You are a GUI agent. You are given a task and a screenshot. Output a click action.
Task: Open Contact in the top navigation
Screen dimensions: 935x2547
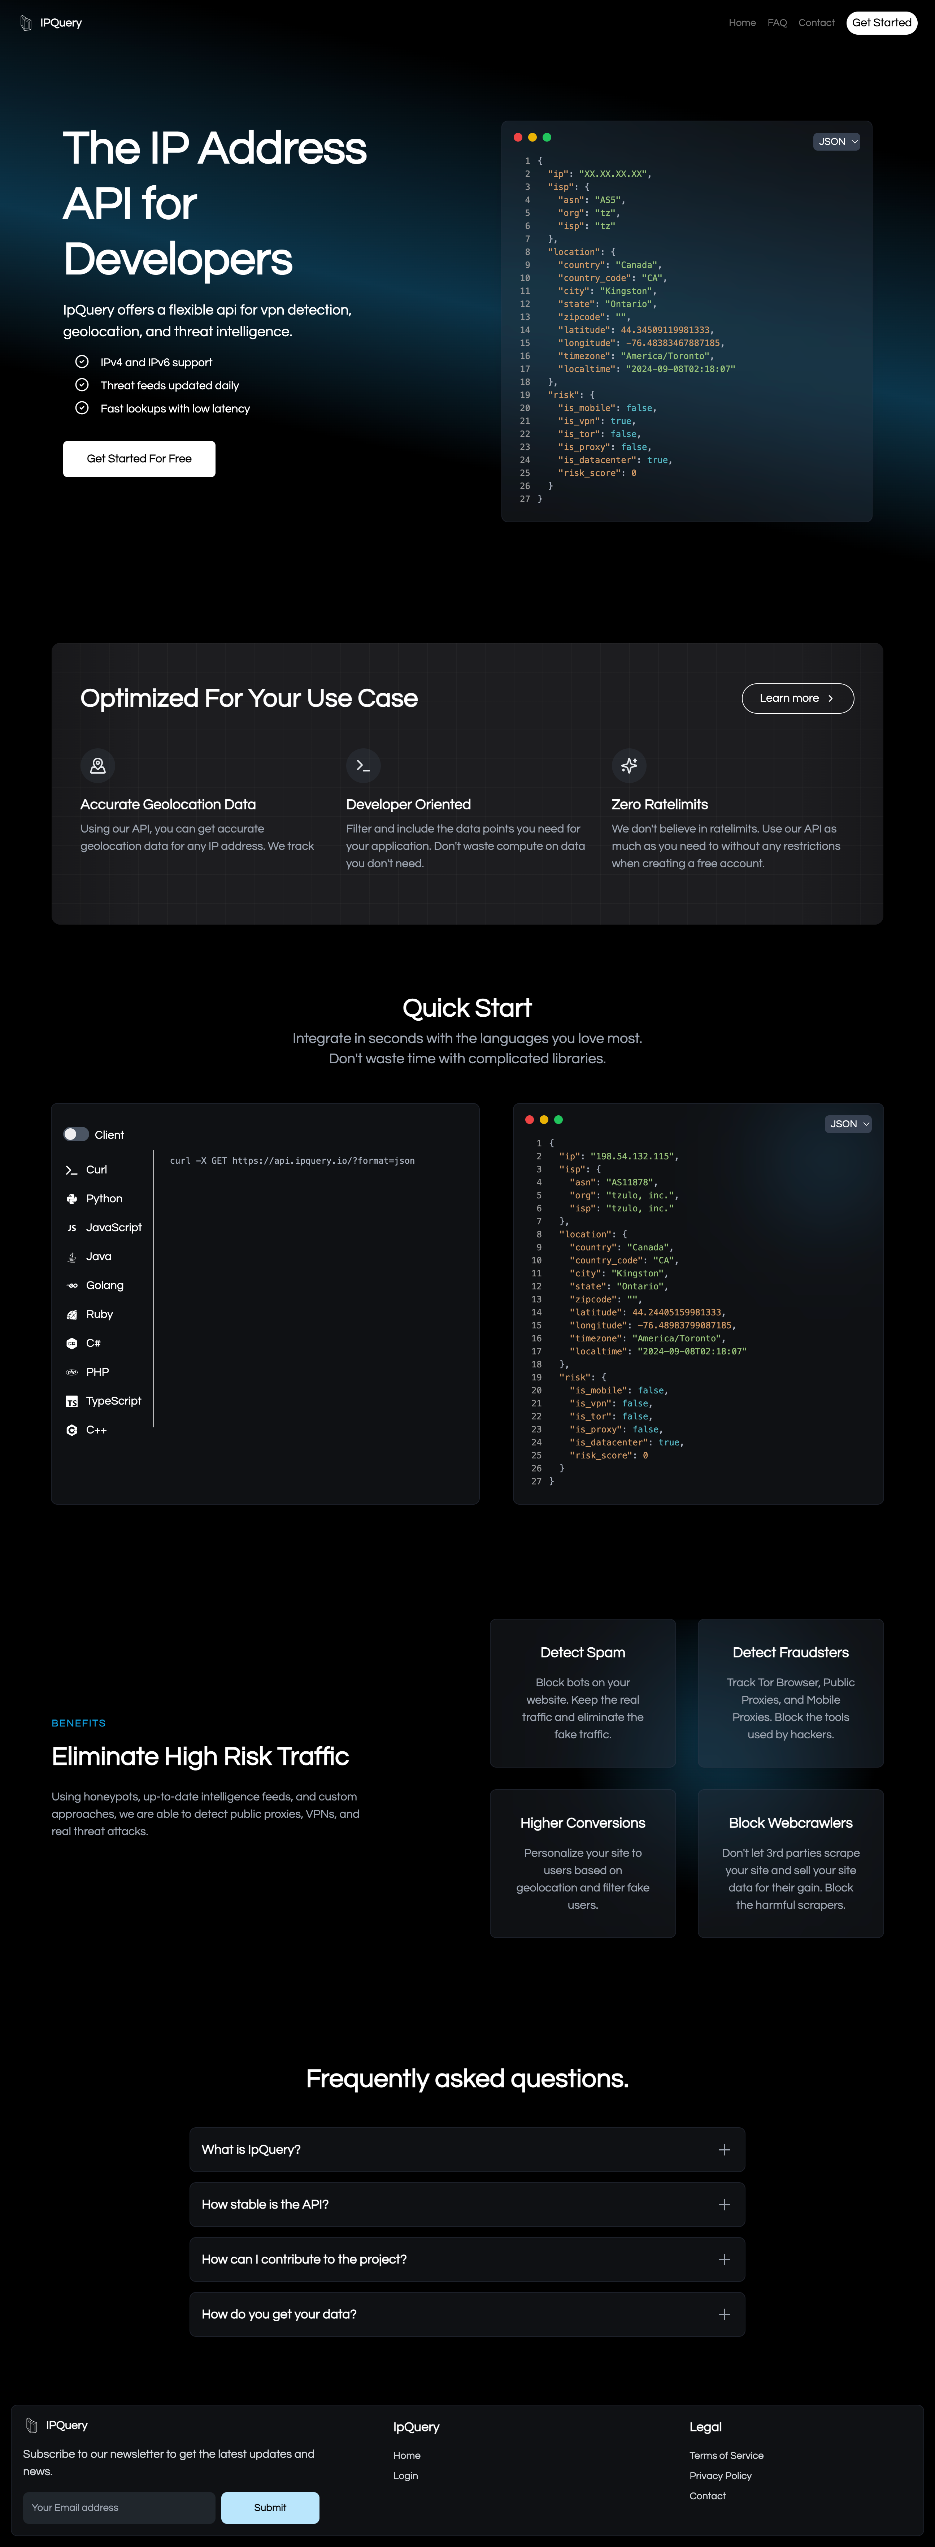[x=816, y=23]
